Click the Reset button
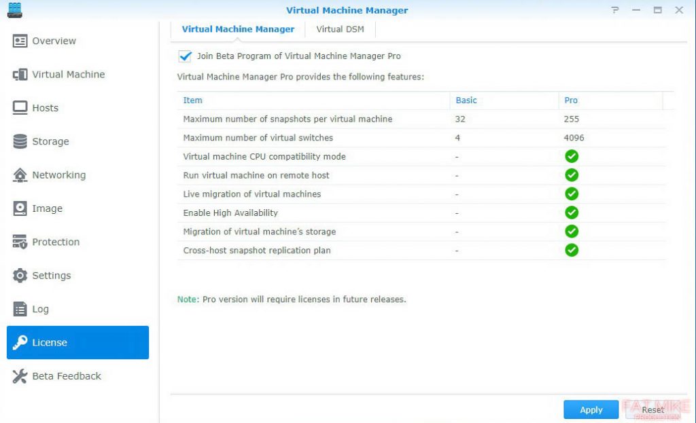Image resolution: width=696 pixels, height=423 pixels. (x=653, y=409)
